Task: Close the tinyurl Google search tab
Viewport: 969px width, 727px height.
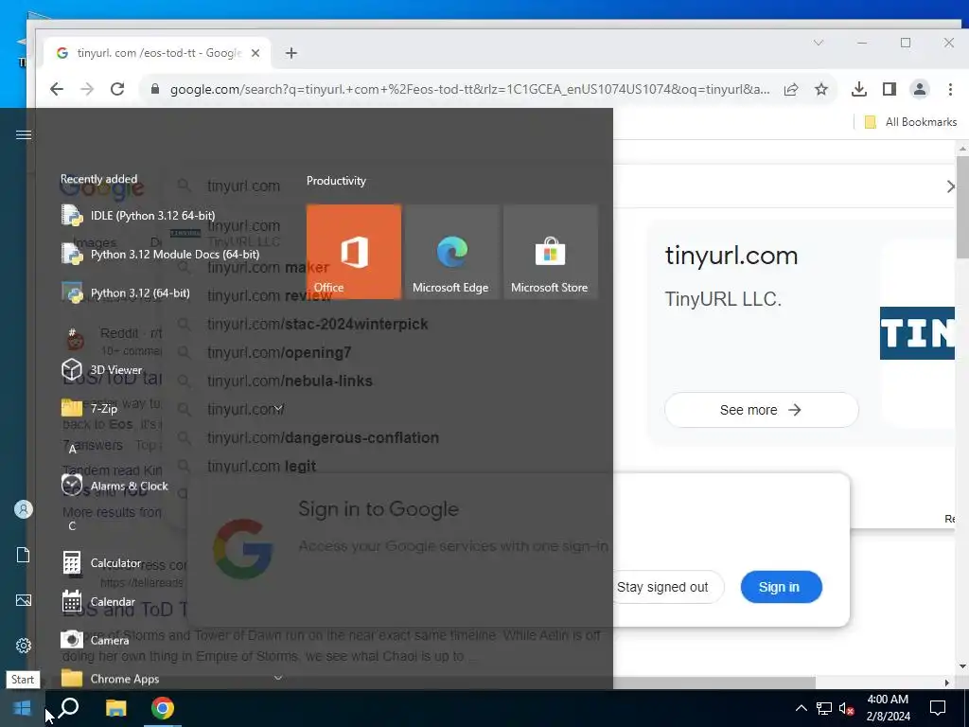Action: coord(255,53)
